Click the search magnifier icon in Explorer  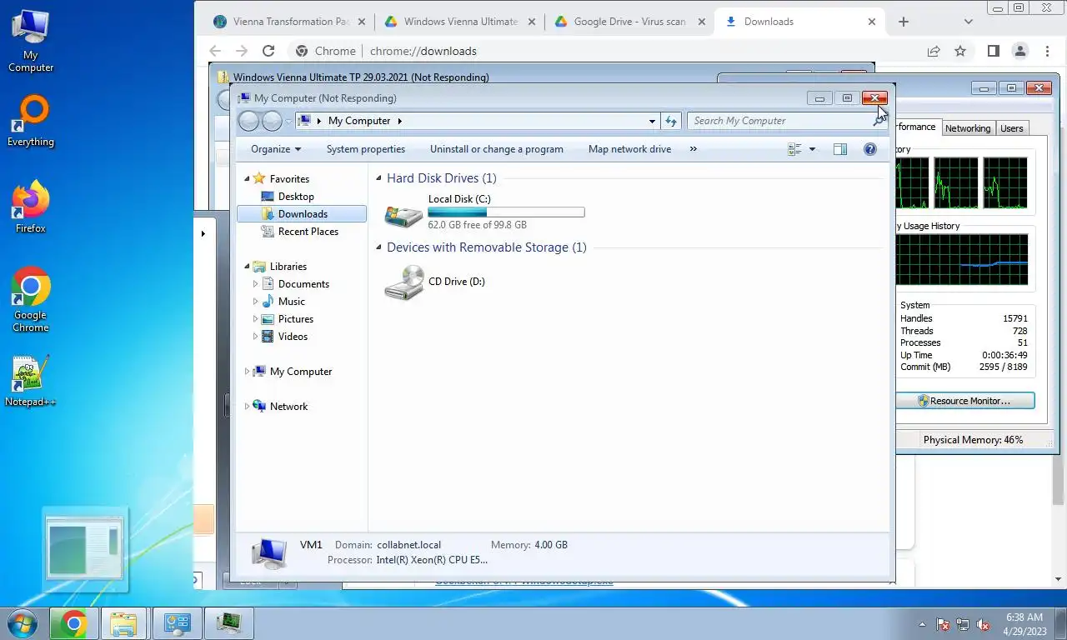click(879, 121)
